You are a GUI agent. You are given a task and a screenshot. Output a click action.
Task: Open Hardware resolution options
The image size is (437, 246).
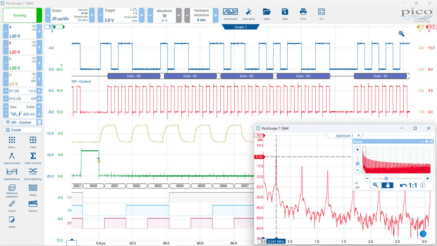[x=201, y=15]
